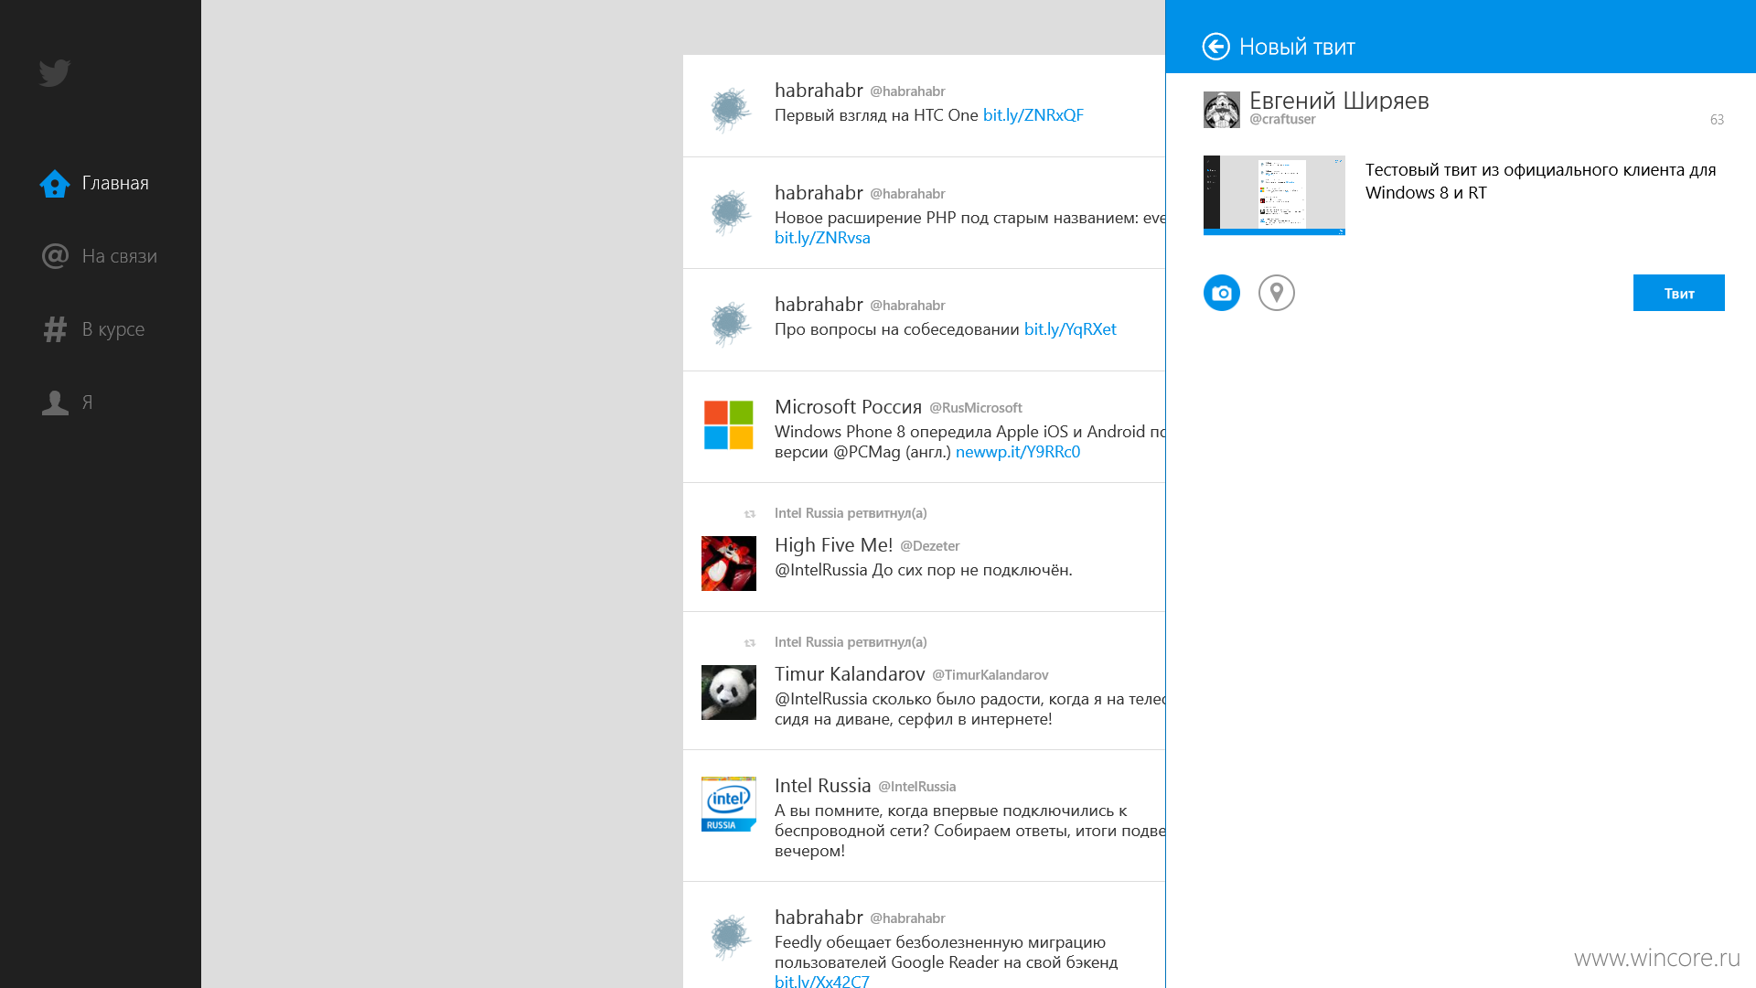
Task: Click the attached screenshot thumbnail
Action: pyautogui.click(x=1274, y=195)
